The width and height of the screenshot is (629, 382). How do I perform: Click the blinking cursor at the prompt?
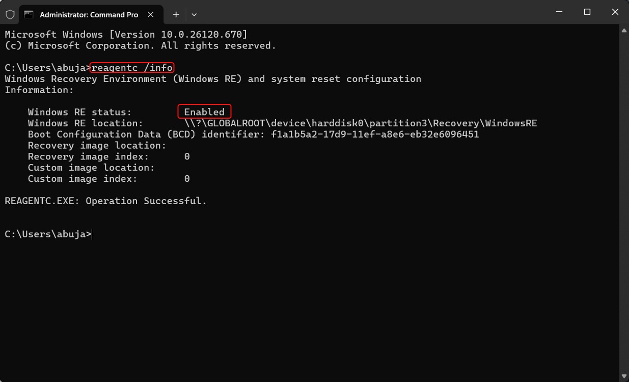92,234
